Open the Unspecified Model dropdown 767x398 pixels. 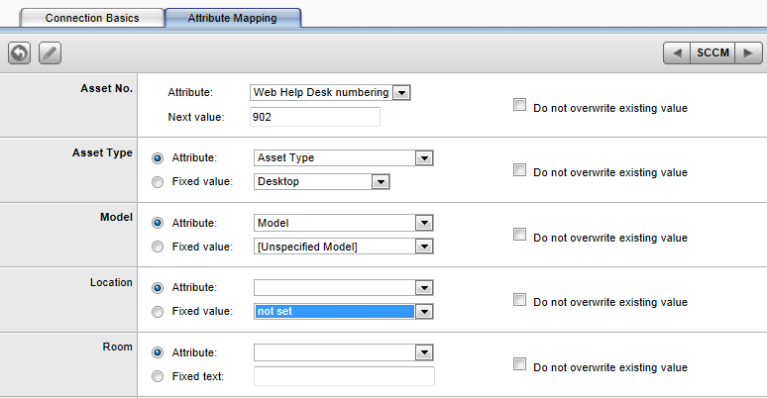pyautogui.click(x=424, y=247)
